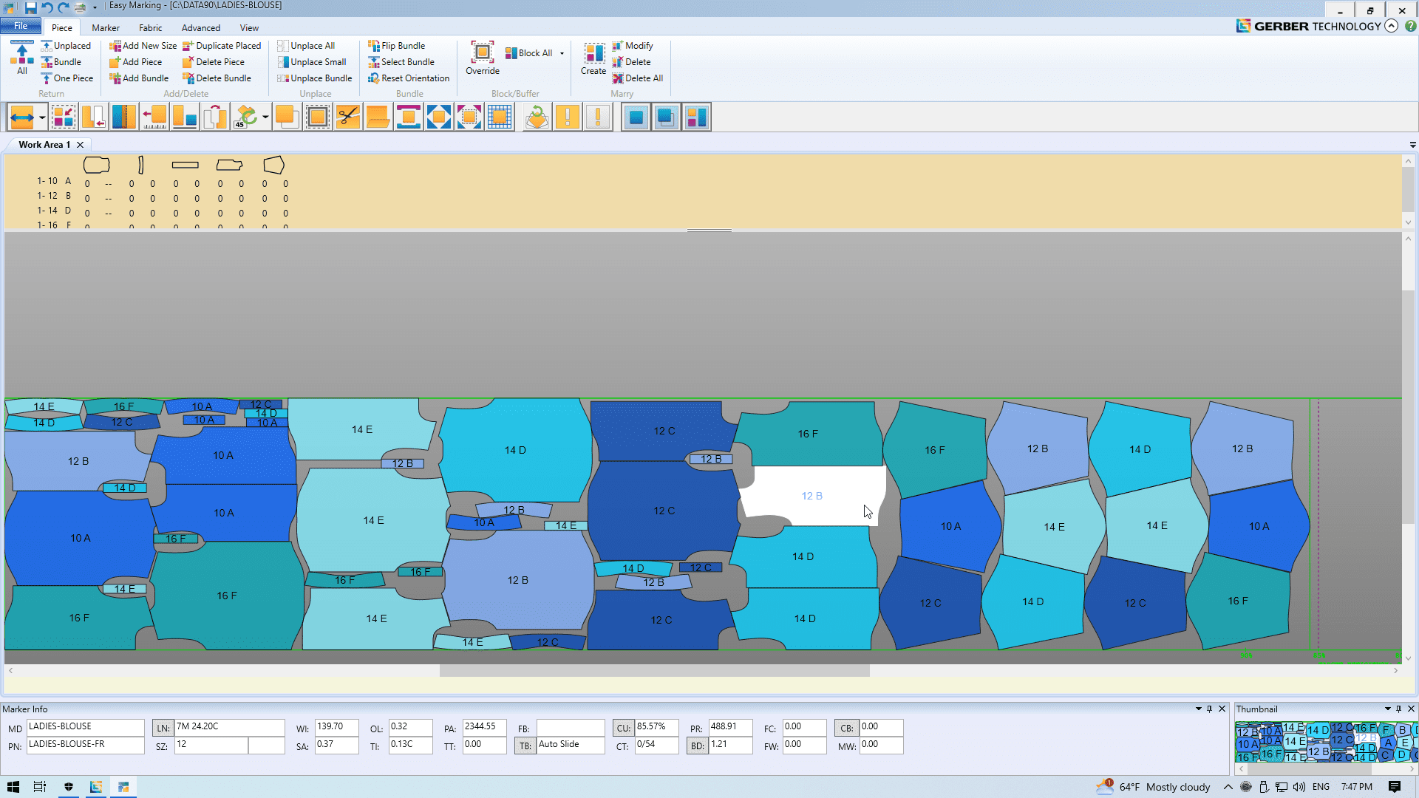This screenshot has height=798, width=1419.
Task: Click the scissors split piece tool
Action: (347, 117)
